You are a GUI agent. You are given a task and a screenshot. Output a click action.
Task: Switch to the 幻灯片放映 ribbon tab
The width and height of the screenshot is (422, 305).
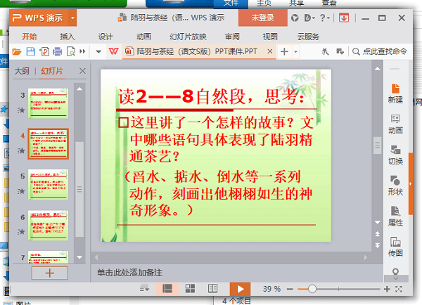(x=188, y=37)
